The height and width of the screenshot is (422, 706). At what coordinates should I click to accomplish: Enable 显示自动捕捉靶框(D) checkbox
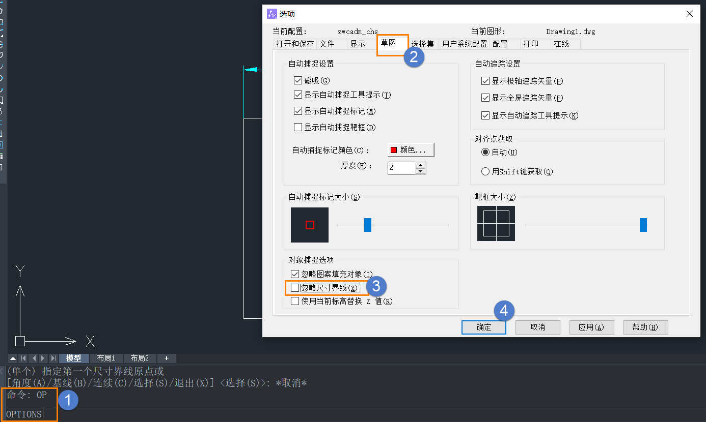[298, 127]
